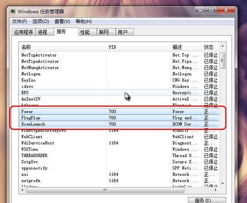247x203 pixels.
Task: Select the netprofm service row
Action: (119, 181)
